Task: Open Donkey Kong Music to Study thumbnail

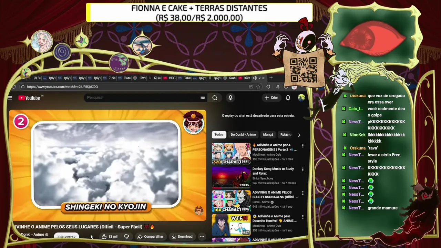Action: pyautogui.click(x=231, y=177)
